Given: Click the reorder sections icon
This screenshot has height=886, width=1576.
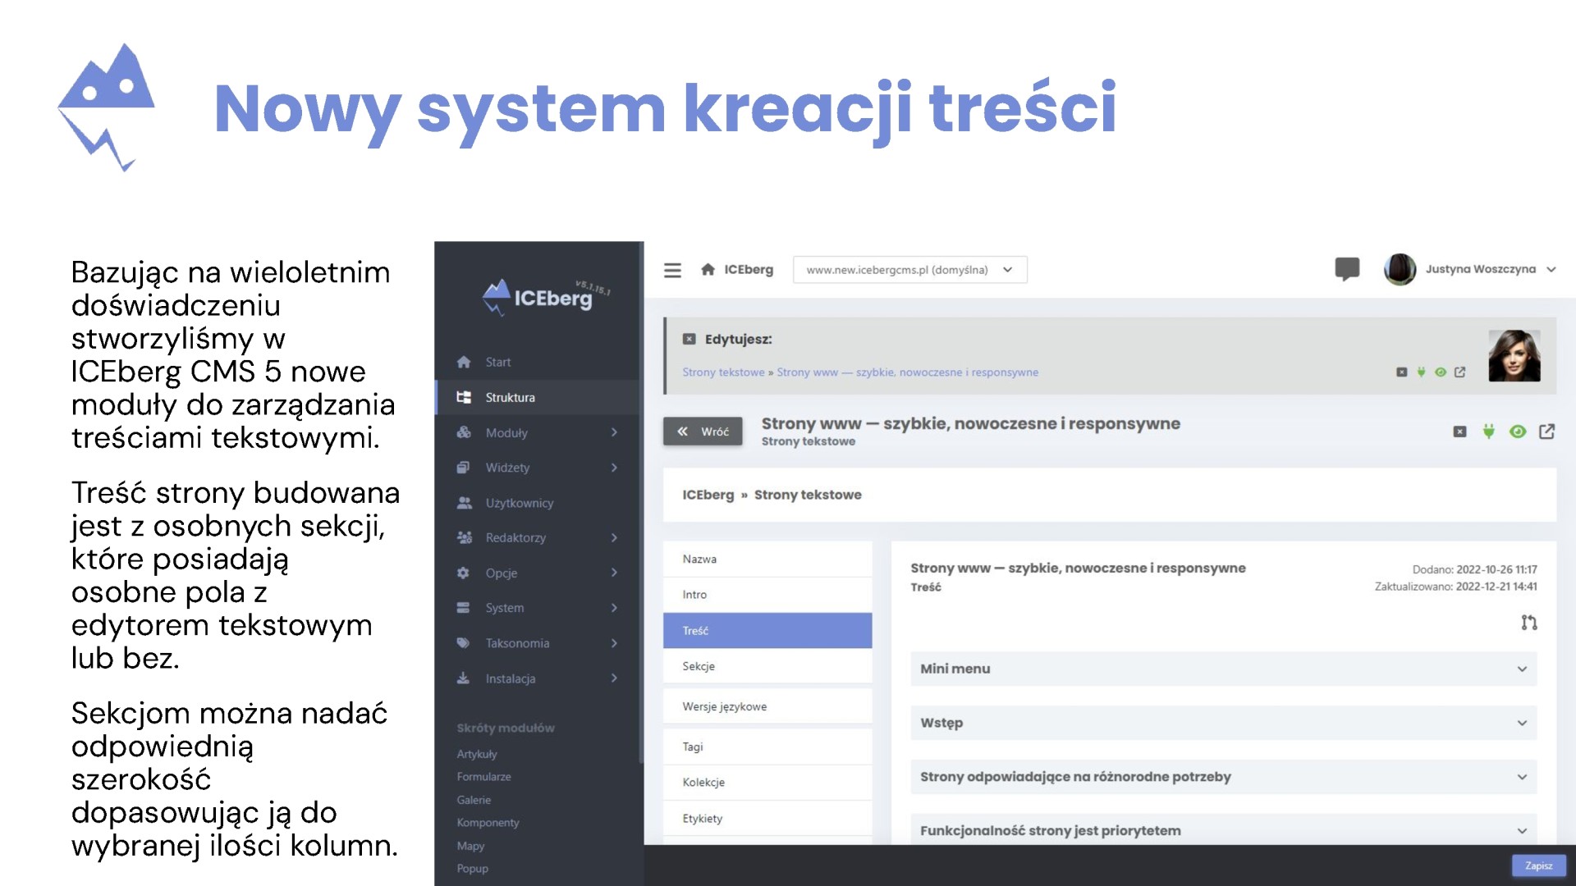Looking at the screenshot, I should [1528, 623].
